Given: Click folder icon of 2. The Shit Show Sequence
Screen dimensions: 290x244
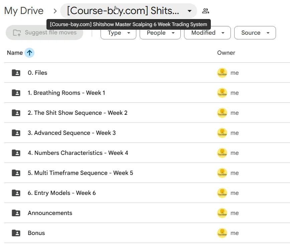Looking at the screenshot, I should click(16, 113).
